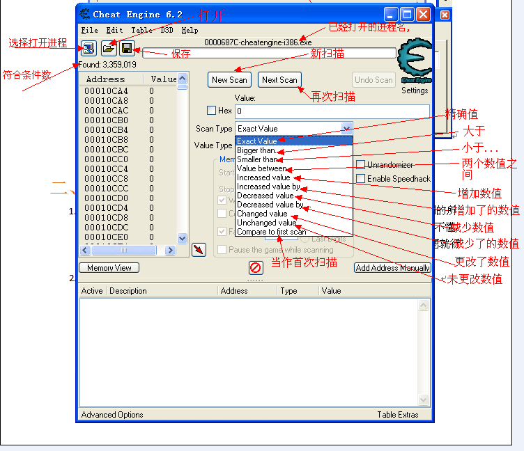524x451 pixels.
Task: Open the Table menu
Action: coord(141,31)
